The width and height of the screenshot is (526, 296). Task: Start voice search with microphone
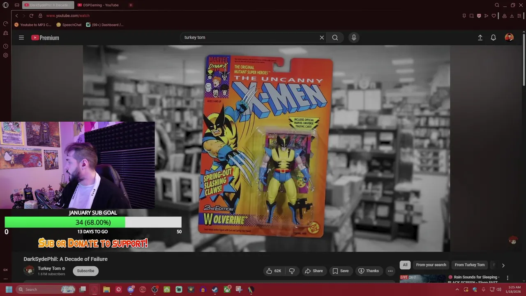tap(354, 37)
